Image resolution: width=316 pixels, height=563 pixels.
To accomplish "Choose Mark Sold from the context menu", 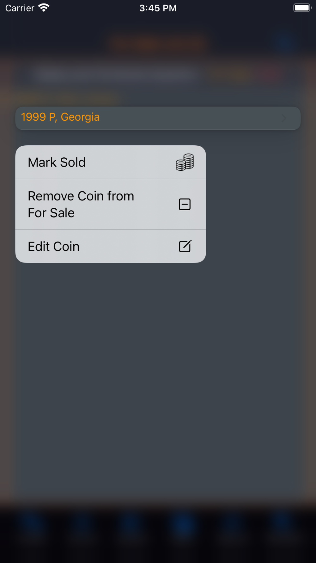I will pyautogui.click(x=111, y=162).
